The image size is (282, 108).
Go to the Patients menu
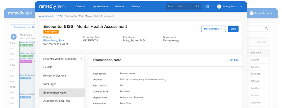click(x=120, y=7)
